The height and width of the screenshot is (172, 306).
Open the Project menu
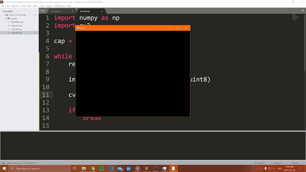click(49, 6)
